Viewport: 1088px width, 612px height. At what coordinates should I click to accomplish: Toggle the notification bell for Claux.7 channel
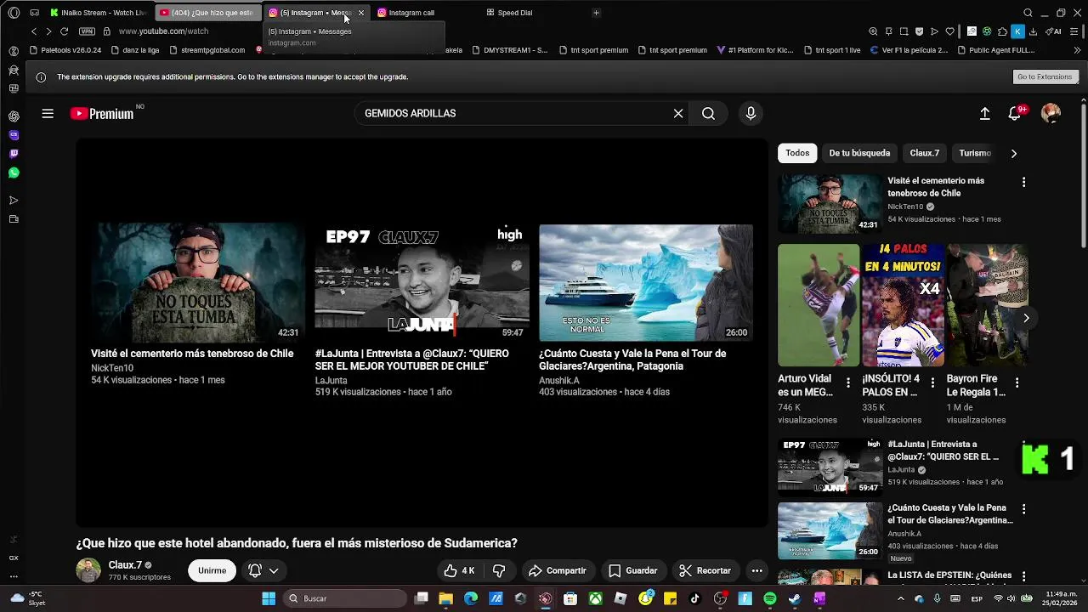point(255,570)
